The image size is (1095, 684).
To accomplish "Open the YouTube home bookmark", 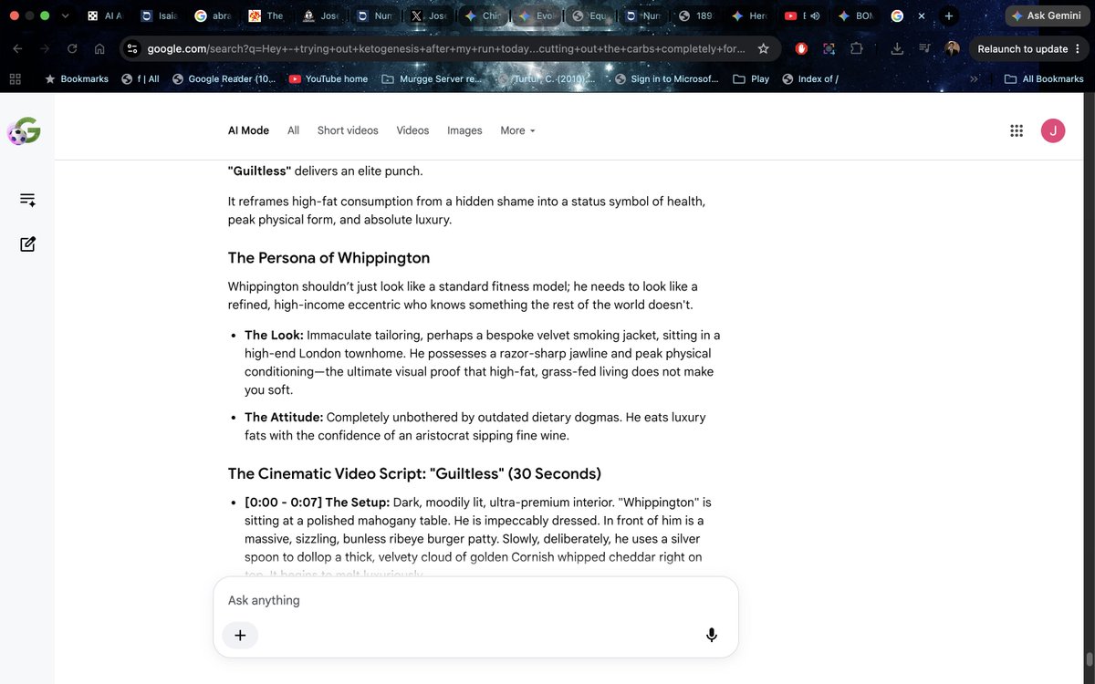I will (328, 78).
